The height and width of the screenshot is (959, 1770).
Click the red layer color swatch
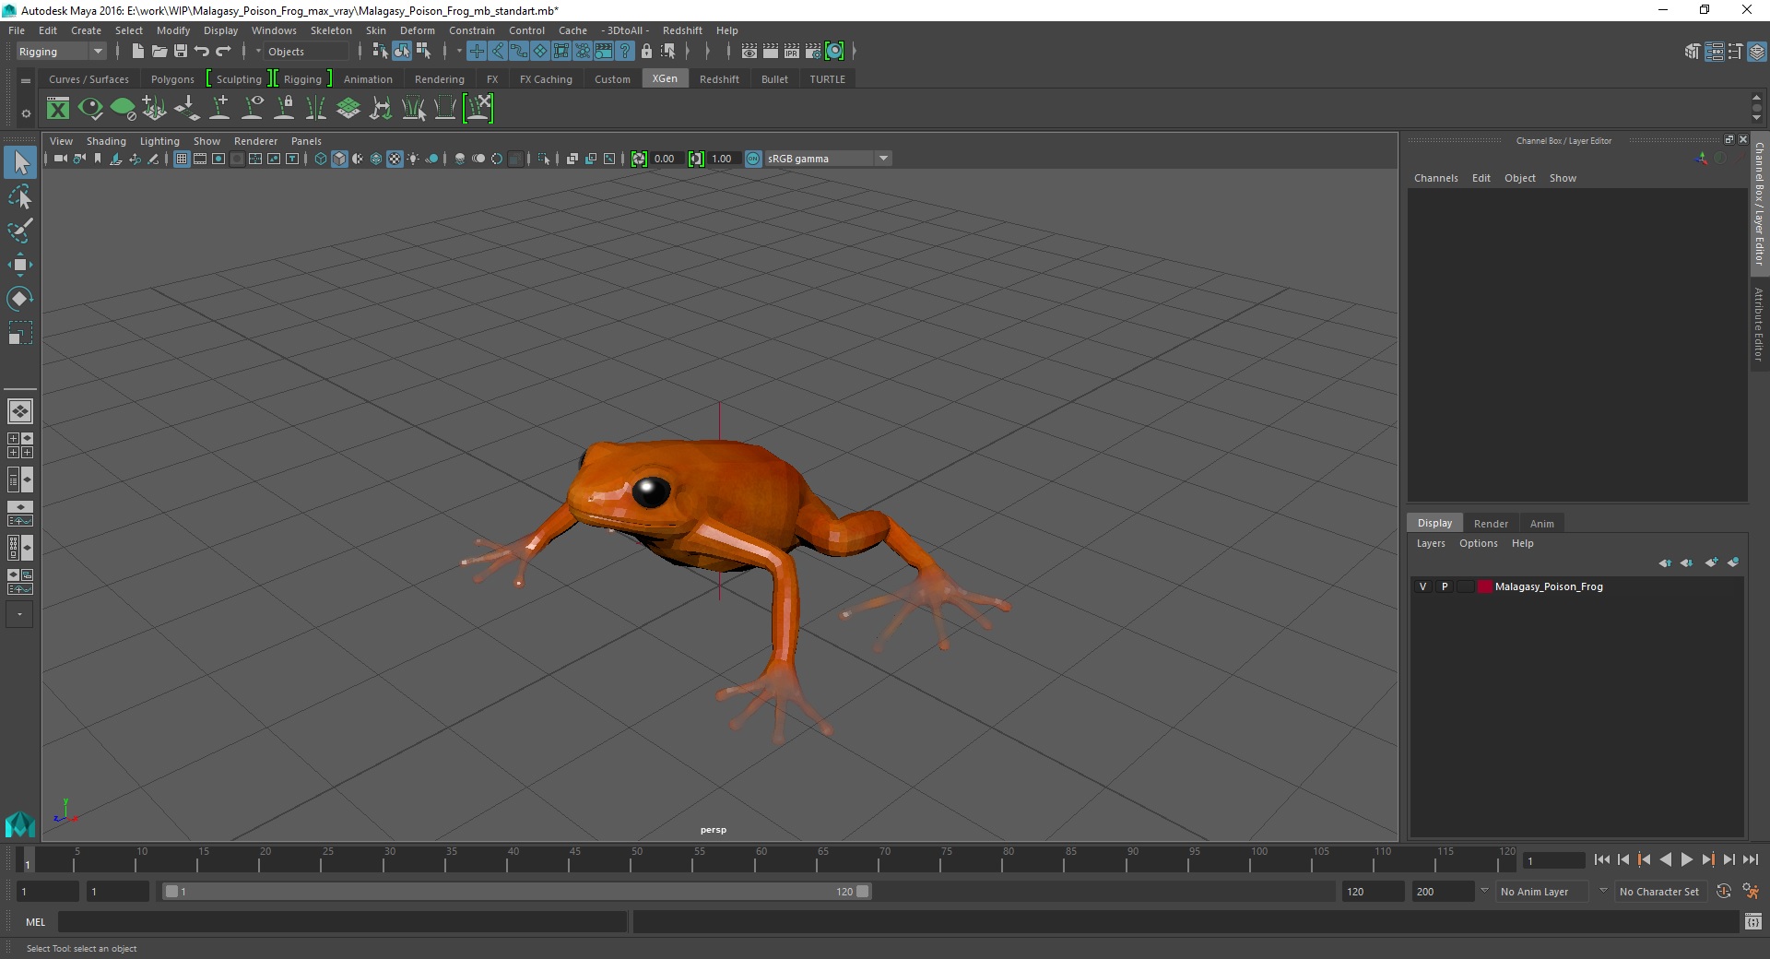point(1484,586)
